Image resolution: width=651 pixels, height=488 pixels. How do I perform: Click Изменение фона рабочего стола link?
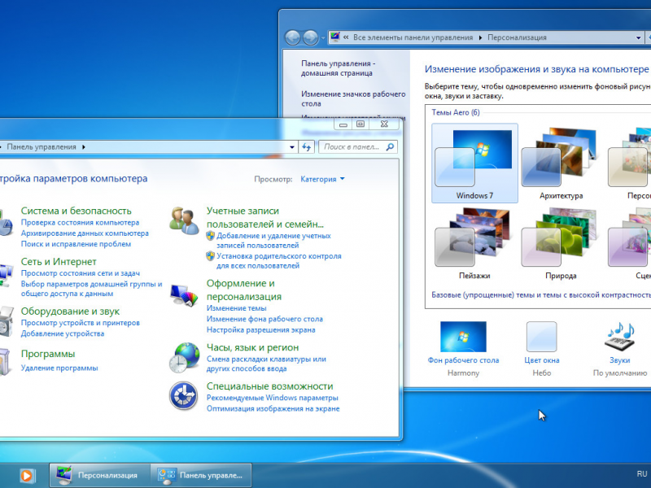265,319
